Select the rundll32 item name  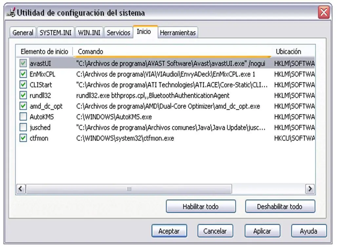pos(40,95)
